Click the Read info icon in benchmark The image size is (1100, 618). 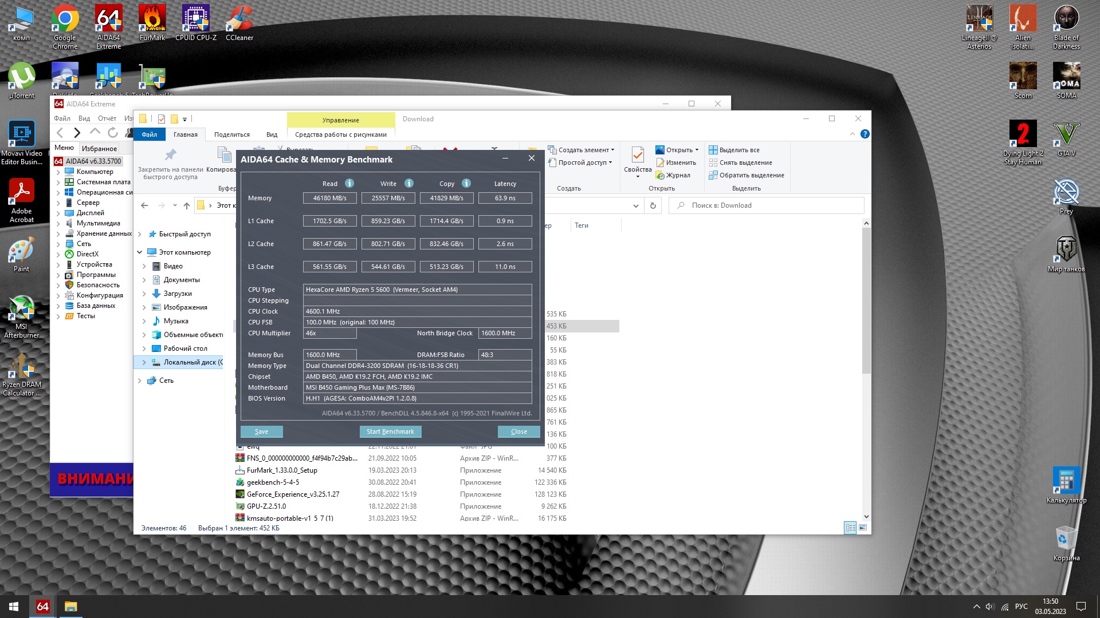point(349,183)
